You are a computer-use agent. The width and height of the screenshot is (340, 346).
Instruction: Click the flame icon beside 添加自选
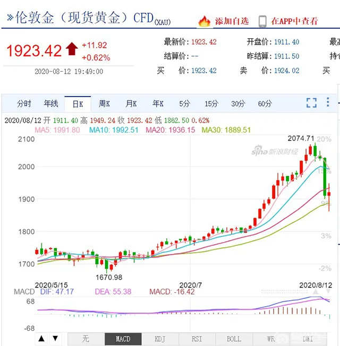coord(204,21)
